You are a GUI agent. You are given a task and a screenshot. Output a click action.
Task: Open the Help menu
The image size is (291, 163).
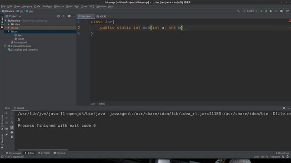[110, 6]
